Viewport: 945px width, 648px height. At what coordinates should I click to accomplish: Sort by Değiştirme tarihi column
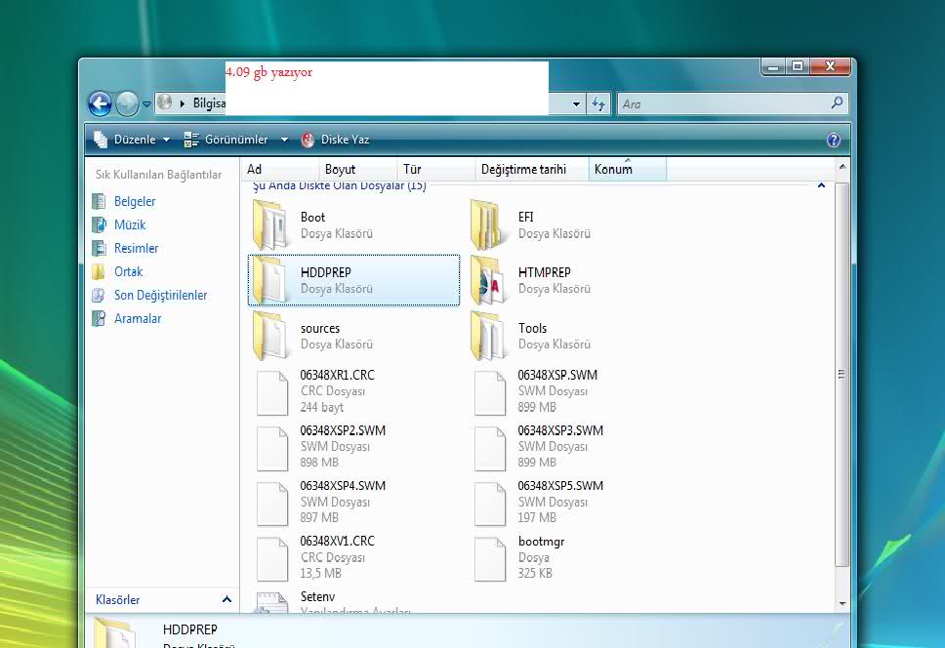pyautogui.click(x=531, y=169)
